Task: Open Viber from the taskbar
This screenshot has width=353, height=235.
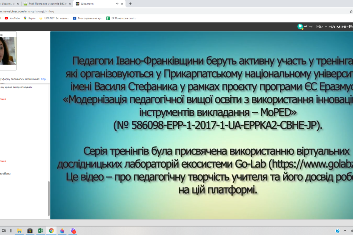Action: [x=73, y=231]
